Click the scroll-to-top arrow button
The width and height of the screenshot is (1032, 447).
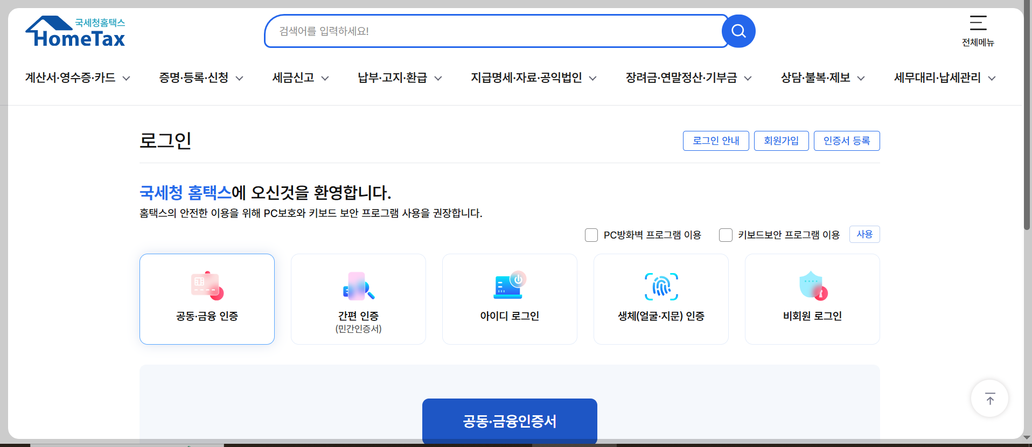[x=989, y=399]
